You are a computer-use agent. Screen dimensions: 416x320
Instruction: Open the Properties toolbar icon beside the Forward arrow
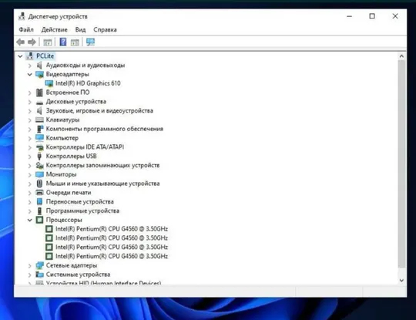click(48, 42)
